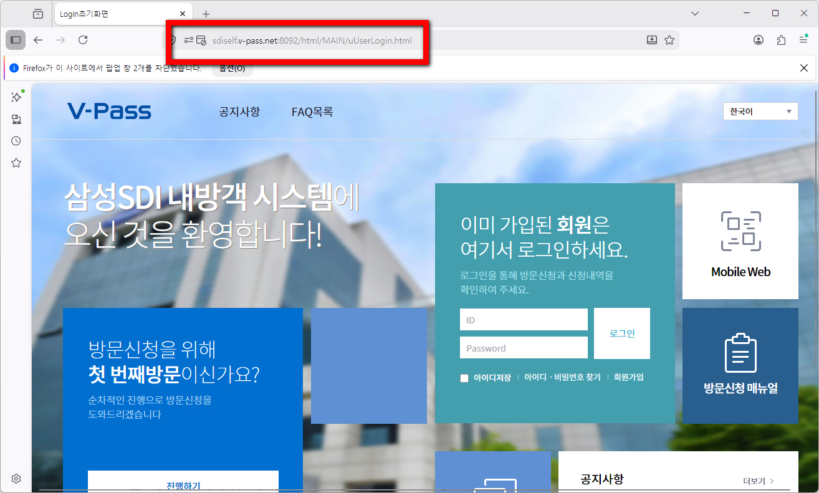Click the text "여기서 로그인하세요."
The height and width of the screenshot is (493, 819).
(544, 250)
